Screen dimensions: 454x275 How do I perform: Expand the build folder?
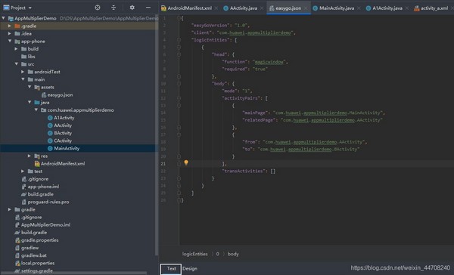click(x=16, y=49)
